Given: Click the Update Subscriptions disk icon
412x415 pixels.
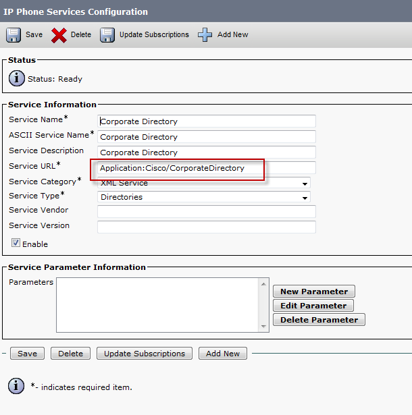Looking at the screenshot, I should tap(107, 35).
